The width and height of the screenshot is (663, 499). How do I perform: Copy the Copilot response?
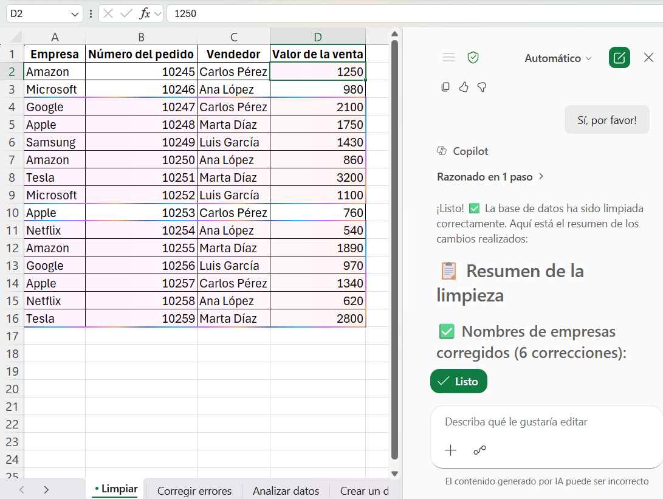pyautogui.click(x=445, y=87)
